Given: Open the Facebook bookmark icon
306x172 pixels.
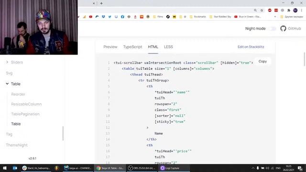Looking at the screenshot, I should pos(122,17).
